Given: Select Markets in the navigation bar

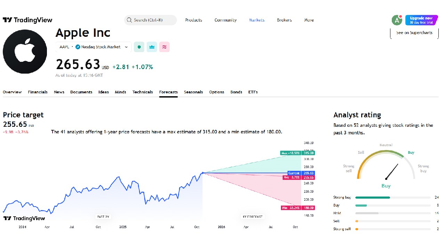Looking at the screenshot, I should coord(257,20).
